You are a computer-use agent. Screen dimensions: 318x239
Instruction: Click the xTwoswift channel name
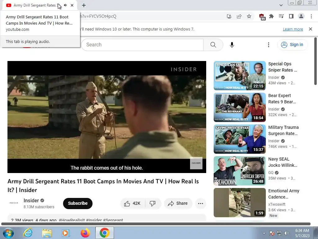tap(277, 204)
